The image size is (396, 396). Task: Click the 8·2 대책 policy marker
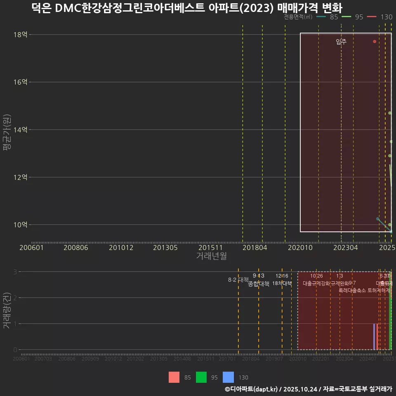238,279
